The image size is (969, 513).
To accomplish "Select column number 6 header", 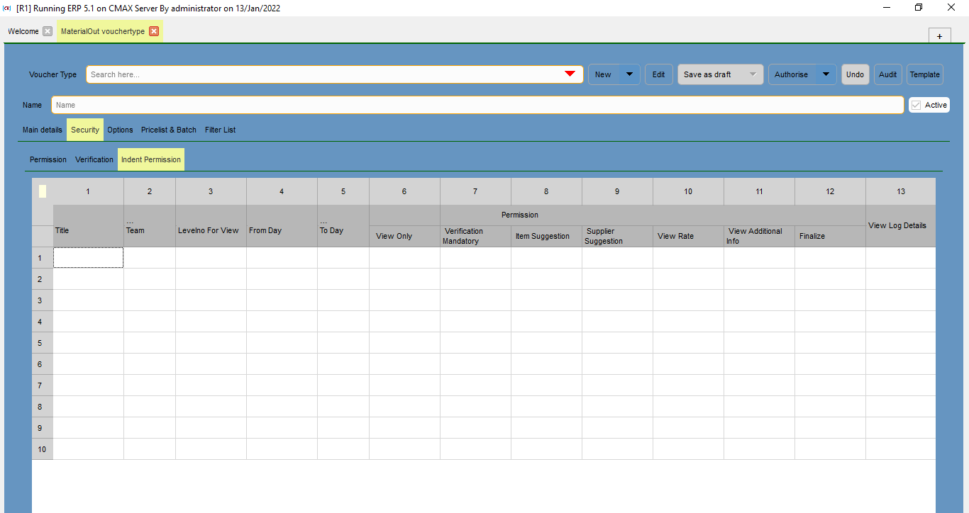I will 405,191.
